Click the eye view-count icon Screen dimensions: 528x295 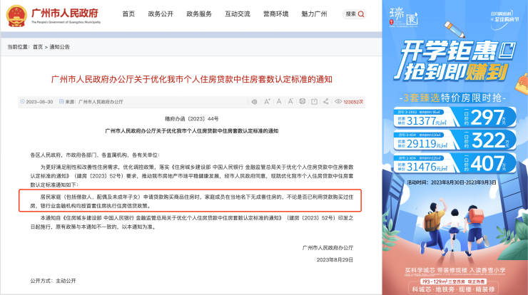[x=338, y=102]
